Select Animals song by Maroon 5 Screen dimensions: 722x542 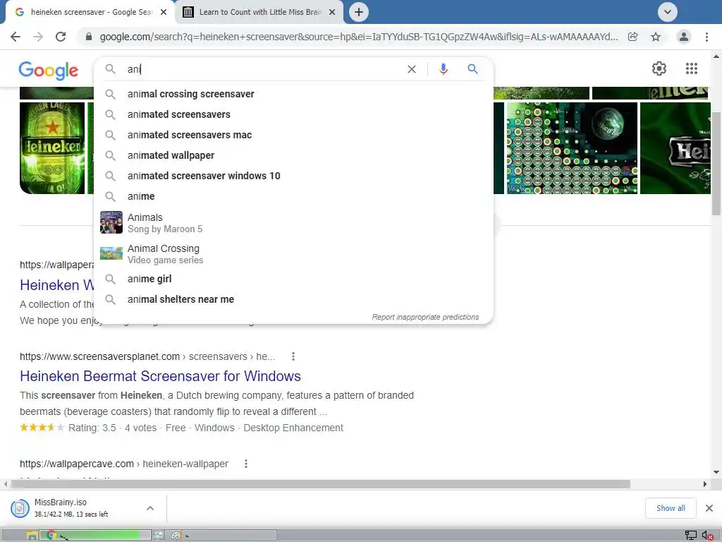(293, 222)
